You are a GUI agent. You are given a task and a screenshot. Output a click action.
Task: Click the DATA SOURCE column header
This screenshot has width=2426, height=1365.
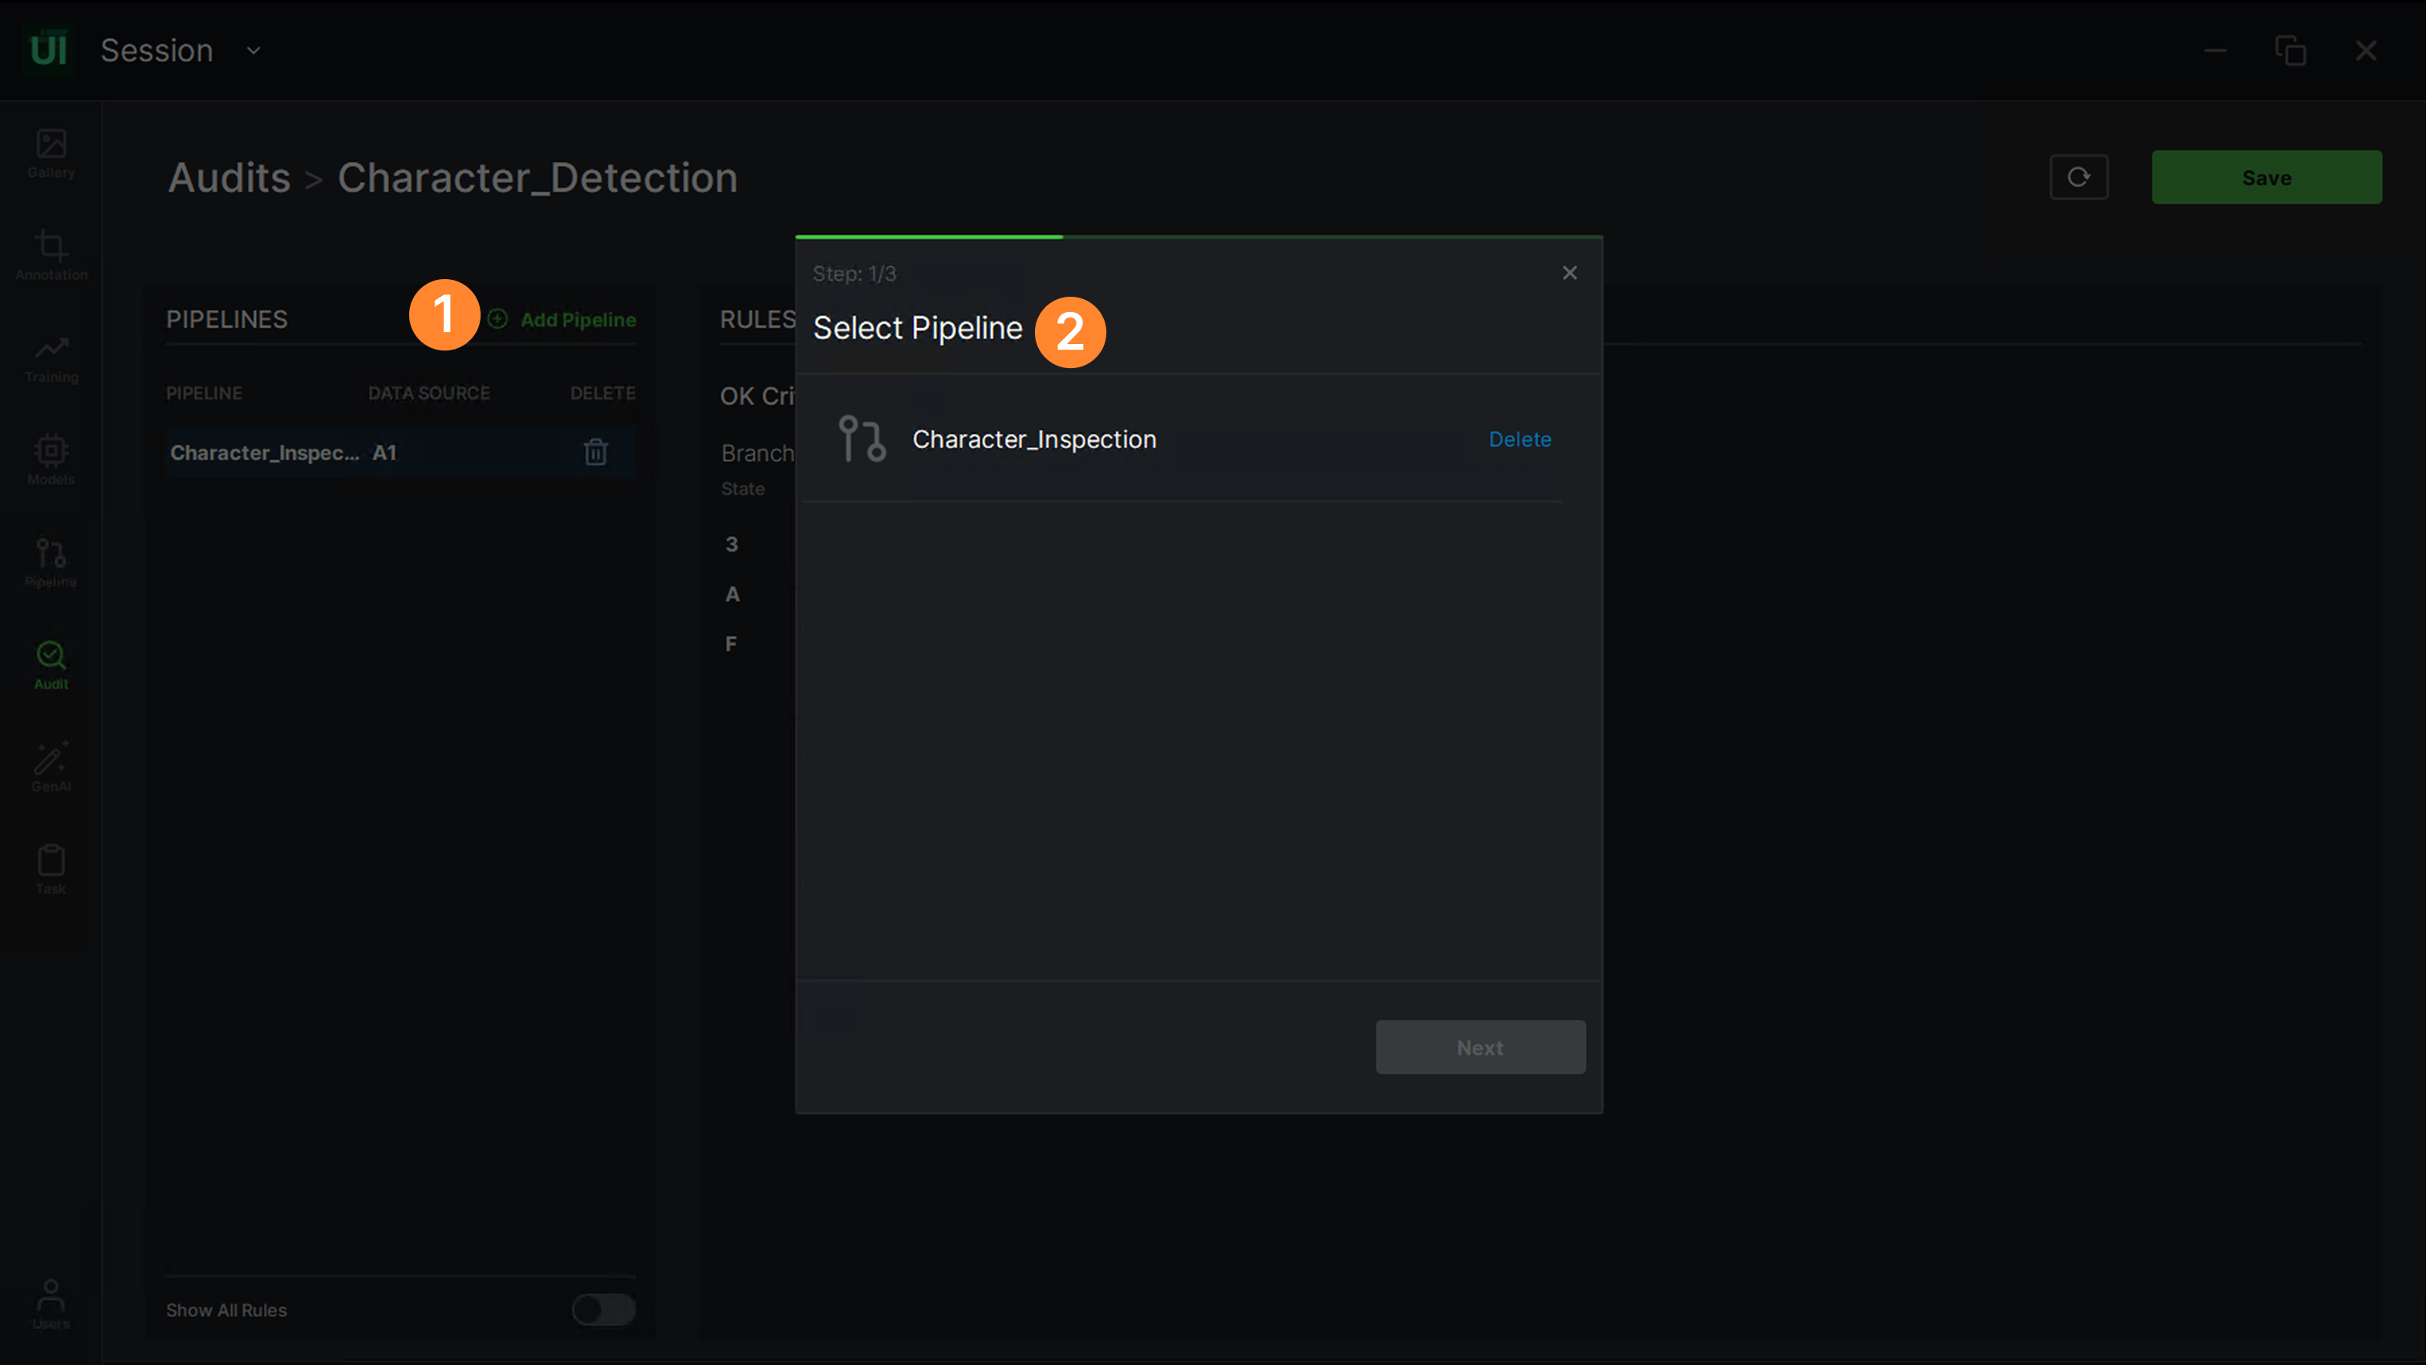click(x=428, y=394)
